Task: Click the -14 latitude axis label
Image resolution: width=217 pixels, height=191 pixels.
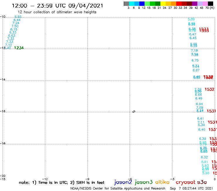Action: coord(3,80)
